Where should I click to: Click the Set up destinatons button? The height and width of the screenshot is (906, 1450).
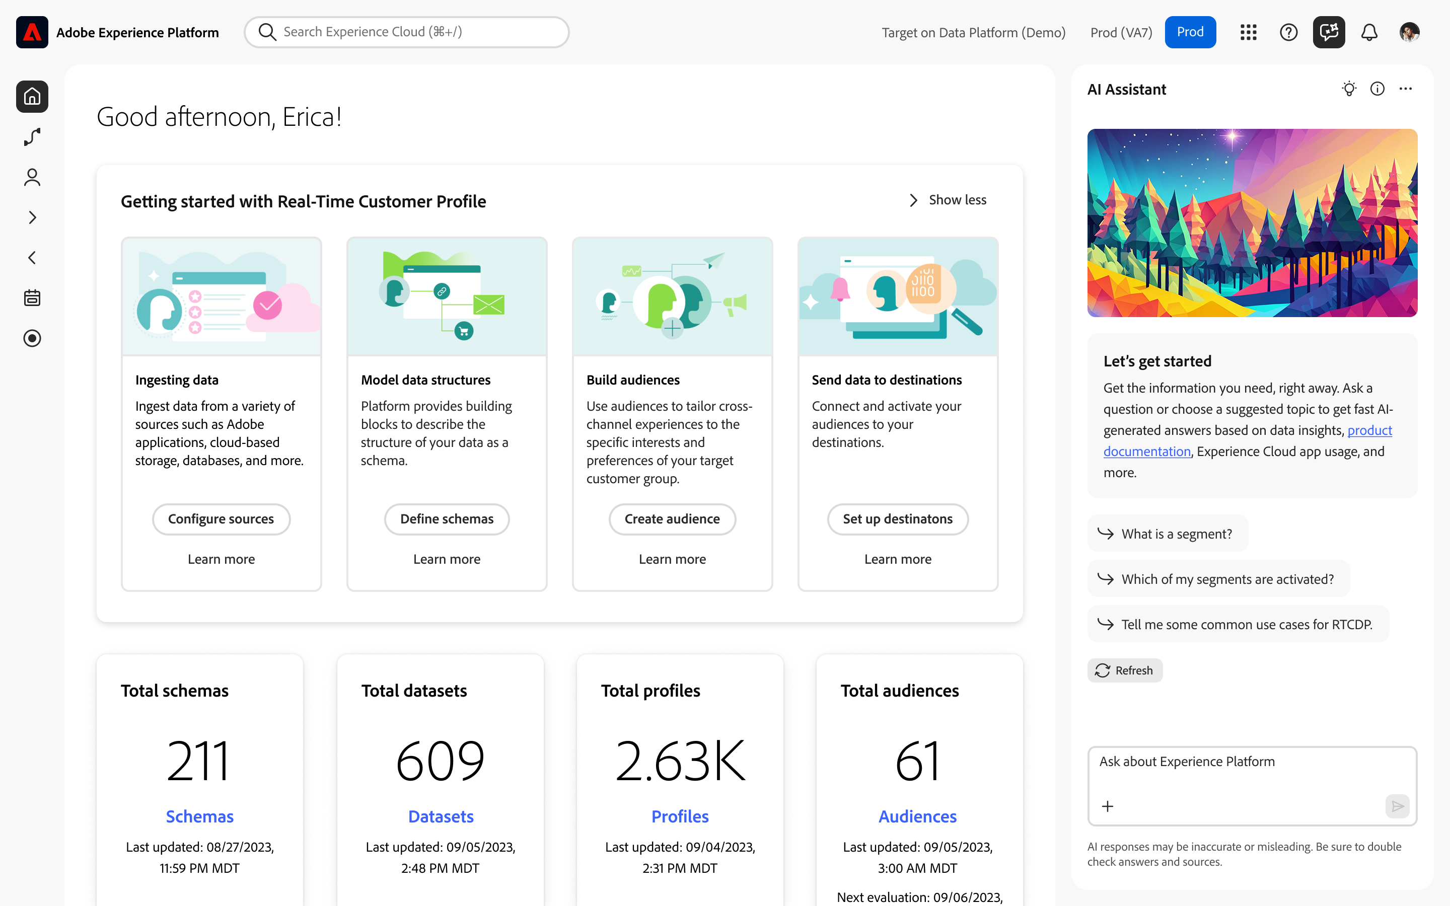pyautogui.click(x=898, y=519)
